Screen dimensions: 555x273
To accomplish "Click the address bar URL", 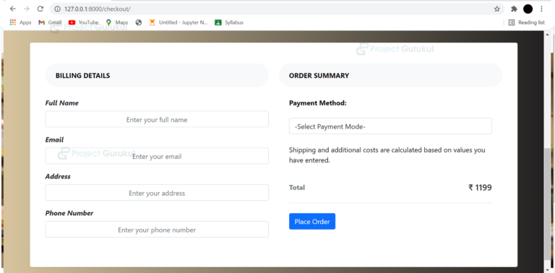I will [98, 9].
